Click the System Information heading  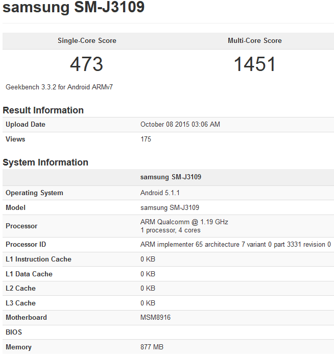coord(45,162)
